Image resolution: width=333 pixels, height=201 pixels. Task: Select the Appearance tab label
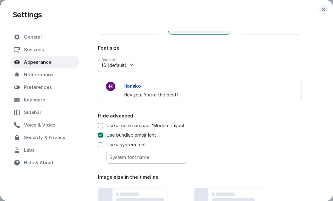38,62
